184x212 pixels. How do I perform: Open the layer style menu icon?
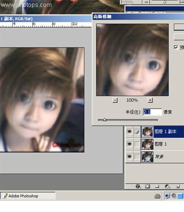(138, 187)
